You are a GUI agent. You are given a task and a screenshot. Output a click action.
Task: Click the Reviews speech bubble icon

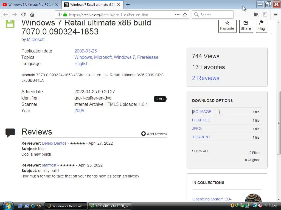[x=10, y=133]
